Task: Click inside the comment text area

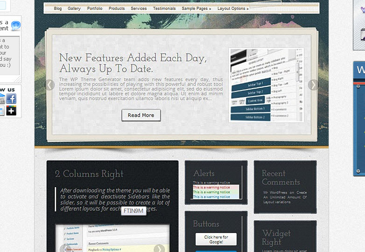Action: pyautogui.click(x=9, y=56)
